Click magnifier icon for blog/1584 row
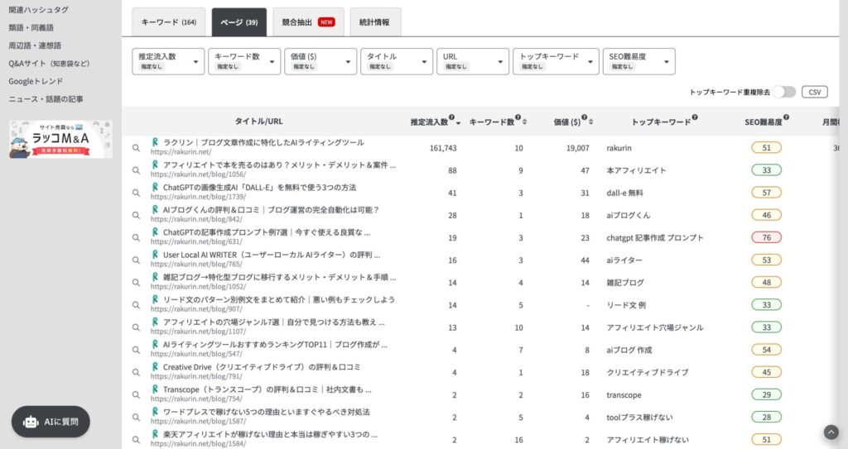 pyautogui.click(x=136, y=440)
